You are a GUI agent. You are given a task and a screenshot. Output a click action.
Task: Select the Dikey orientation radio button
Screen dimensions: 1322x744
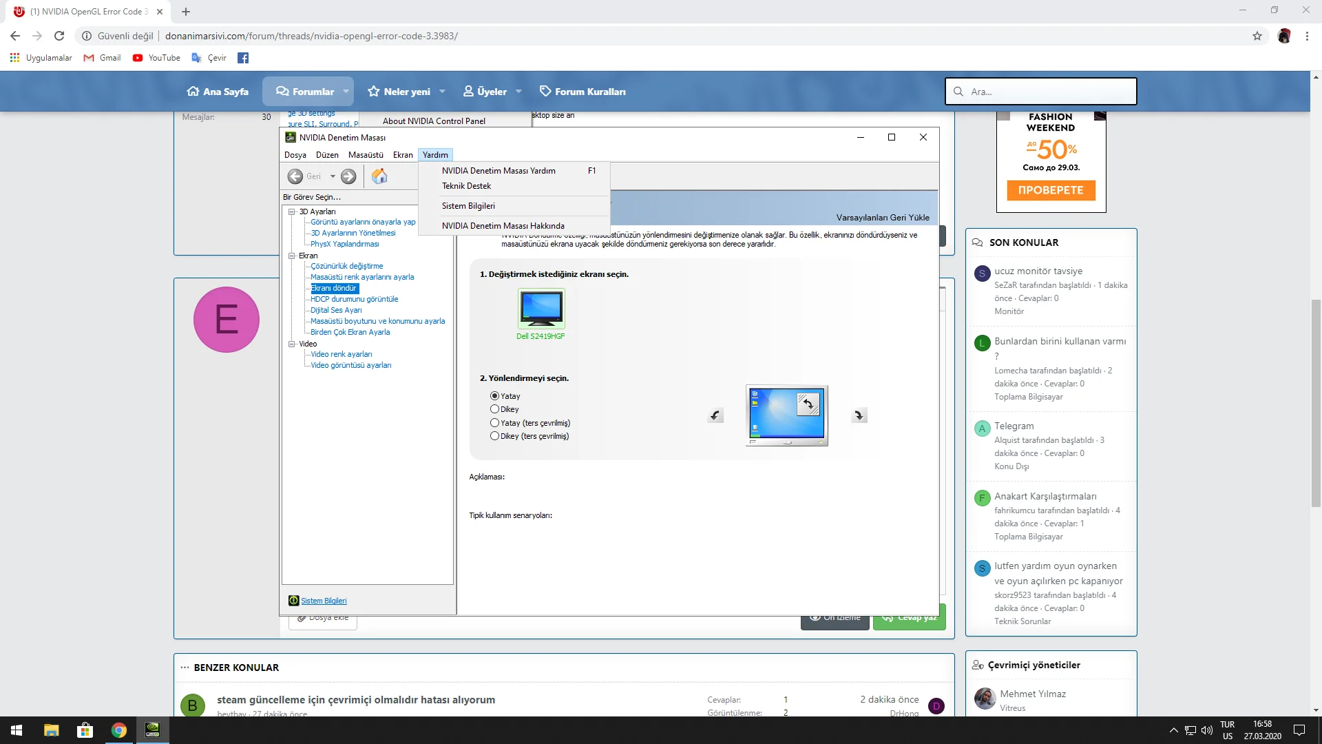[x=494, y=409]
